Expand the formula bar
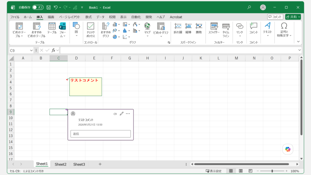This screenshot has width=311, height=175. (x=299, y=50)
